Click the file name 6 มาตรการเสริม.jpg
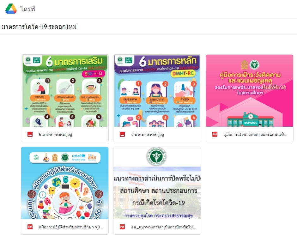This screenshot has width=297, height=236. 55,135
